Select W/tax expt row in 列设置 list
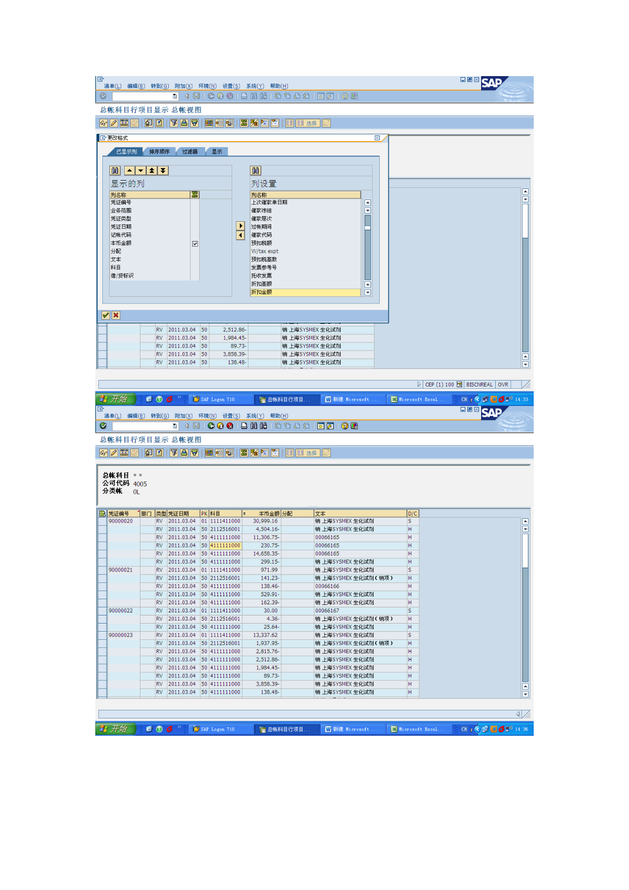This screenshot has height=890, width=629. tap(305, 251)
